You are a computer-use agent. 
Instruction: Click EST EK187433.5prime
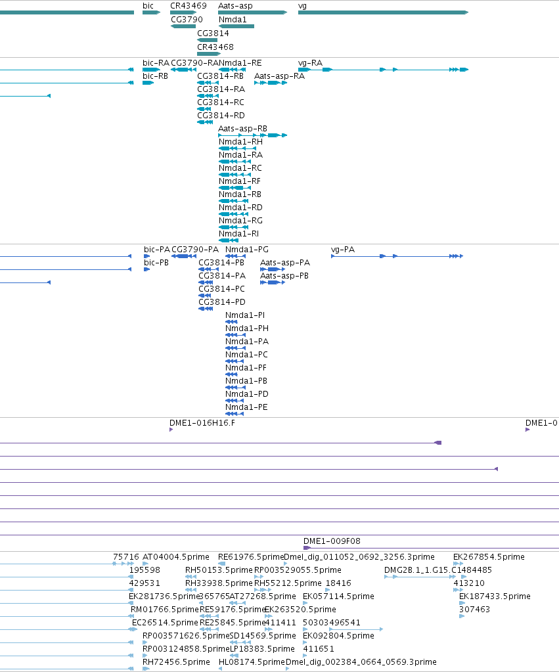click(462, 603)
